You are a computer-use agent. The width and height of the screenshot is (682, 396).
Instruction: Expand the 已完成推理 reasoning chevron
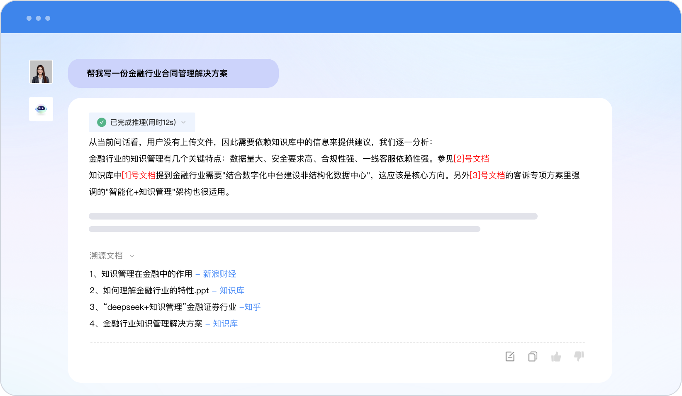point(184,122)
